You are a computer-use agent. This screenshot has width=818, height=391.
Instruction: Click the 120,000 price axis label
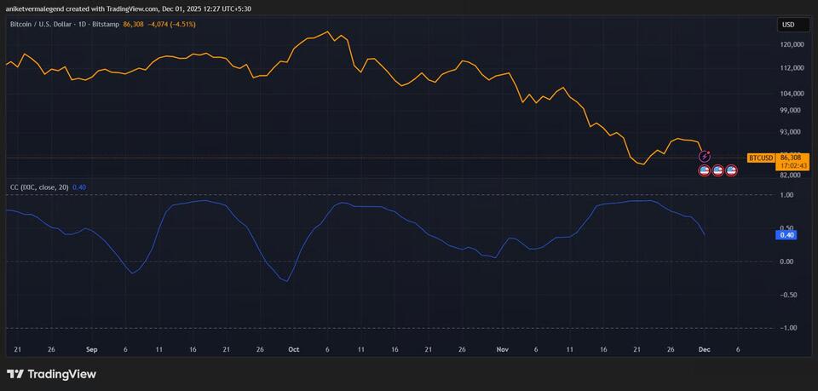pos(792,45)
